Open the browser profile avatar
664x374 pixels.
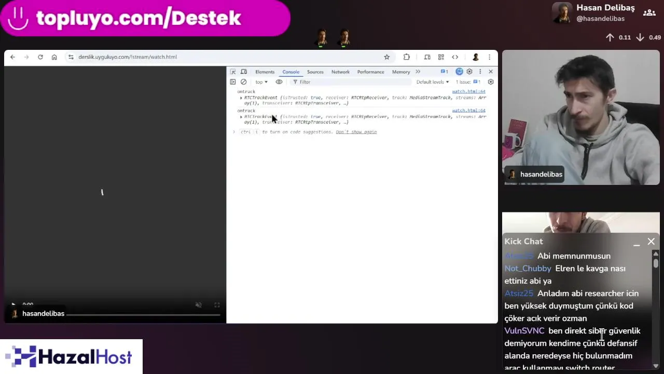point(475,57)
